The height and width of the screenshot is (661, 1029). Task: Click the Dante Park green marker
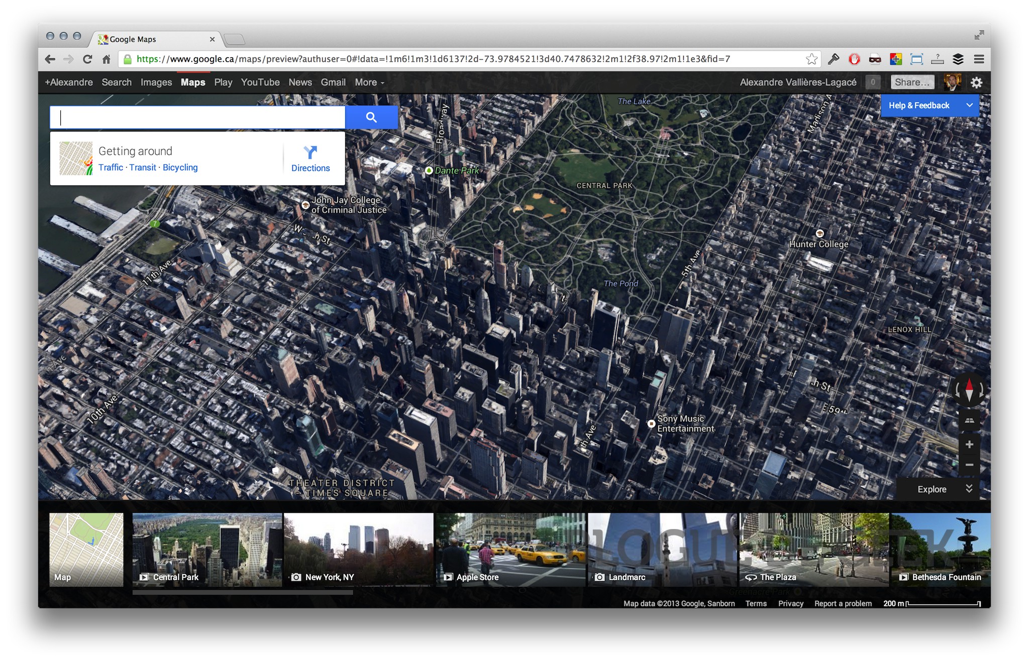coord(429,171)
